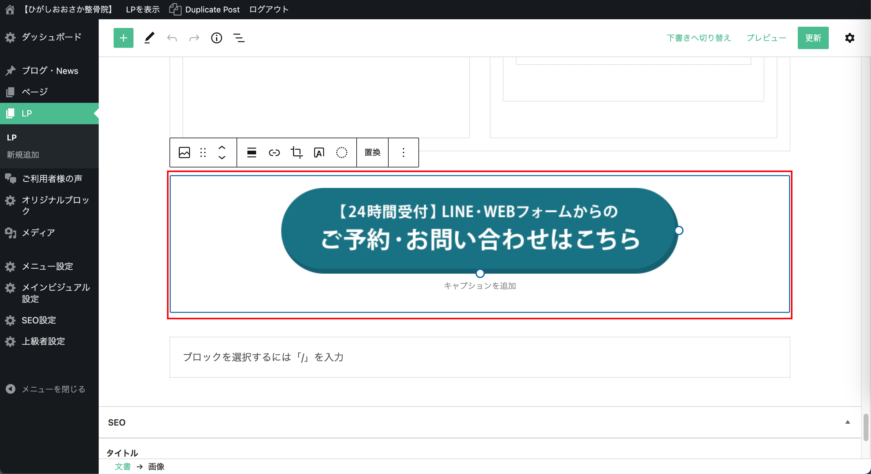Click the green add block plus button
871x474 pixels.
click(x=124, y=38)
